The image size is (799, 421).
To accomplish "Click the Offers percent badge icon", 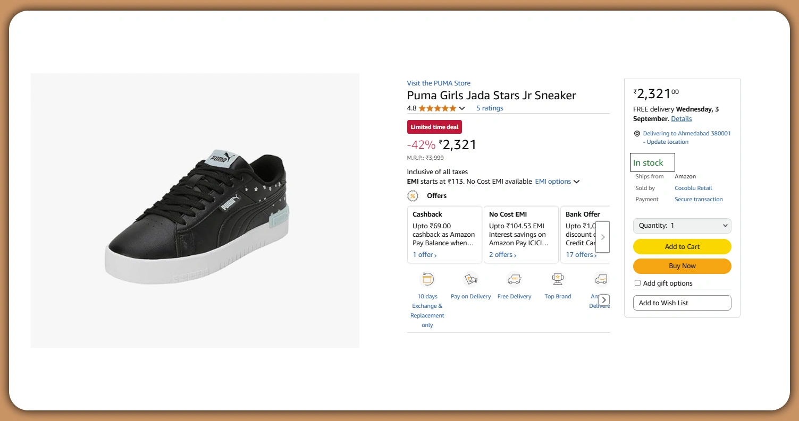I will tap(413, 196).
